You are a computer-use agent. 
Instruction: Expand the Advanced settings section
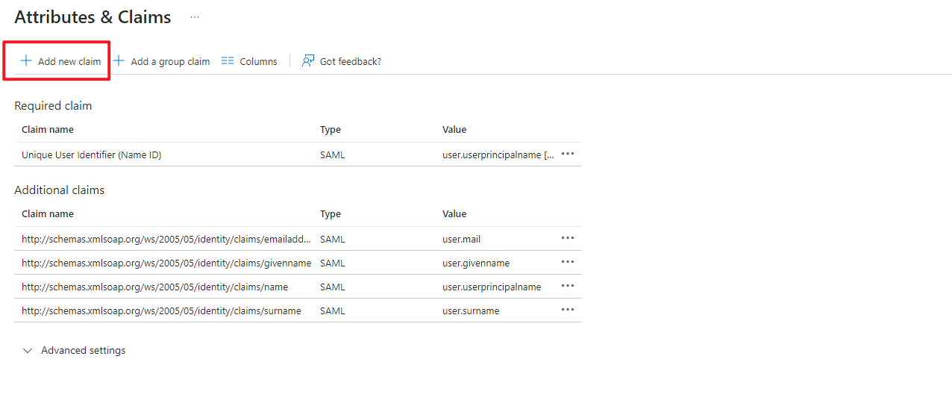[28, 351]
